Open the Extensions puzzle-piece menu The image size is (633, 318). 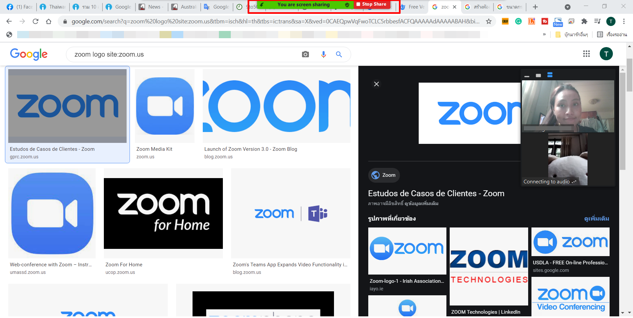click(x=584, y=21)
